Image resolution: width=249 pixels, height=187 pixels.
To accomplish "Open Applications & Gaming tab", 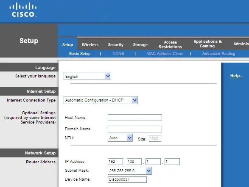I will point(207,44).
